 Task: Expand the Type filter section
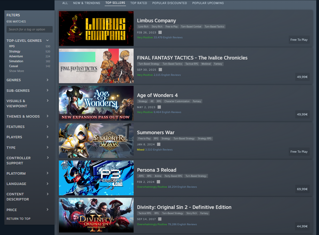point(47,148)
